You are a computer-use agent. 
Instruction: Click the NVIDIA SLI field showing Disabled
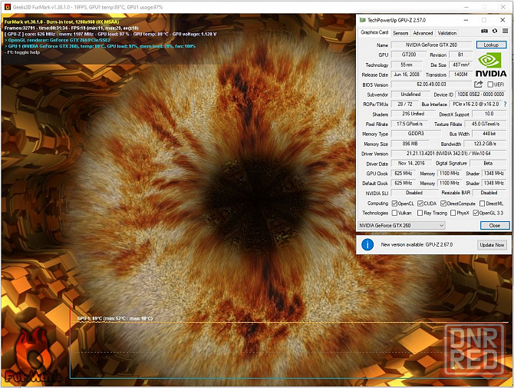414,193
